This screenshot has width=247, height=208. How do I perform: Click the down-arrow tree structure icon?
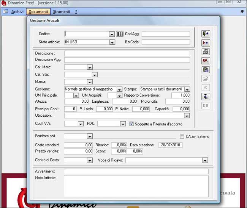click(x=206, y=96)
